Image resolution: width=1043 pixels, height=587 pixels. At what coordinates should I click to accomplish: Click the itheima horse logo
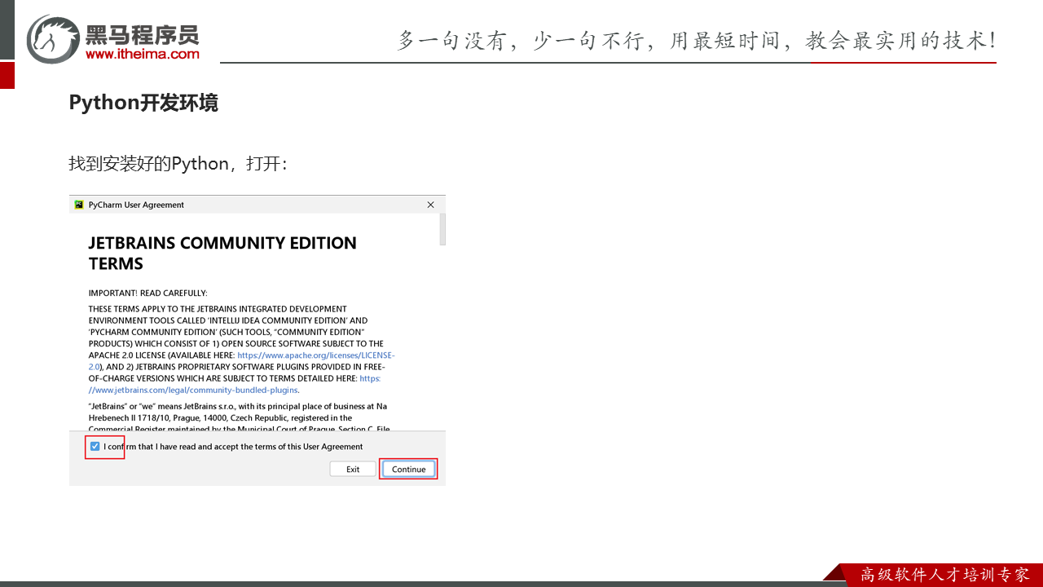pyautogui.click(x=54, y=38)
